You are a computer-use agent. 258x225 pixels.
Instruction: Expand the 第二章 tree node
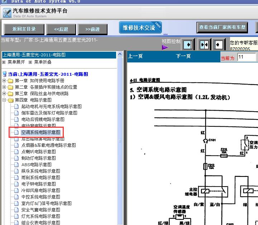pyautogui.click(x=4, y=87)
